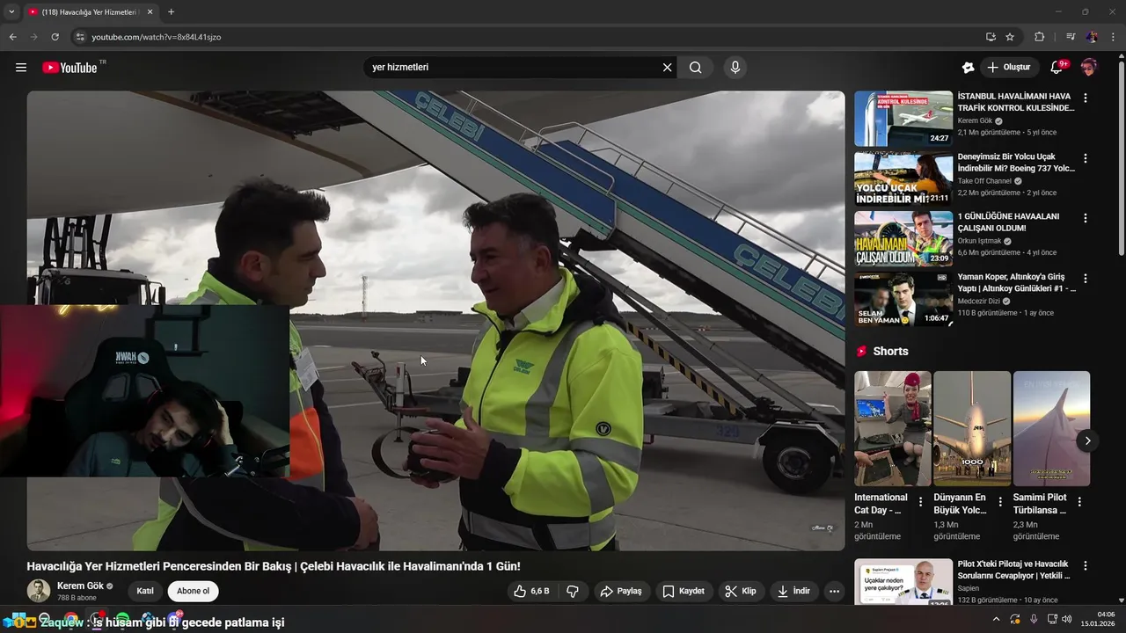Open Chrome three-dot menu
The height and width of the screenshot is (633, 1126).
pyautogui.click(x=1113, y=37)
